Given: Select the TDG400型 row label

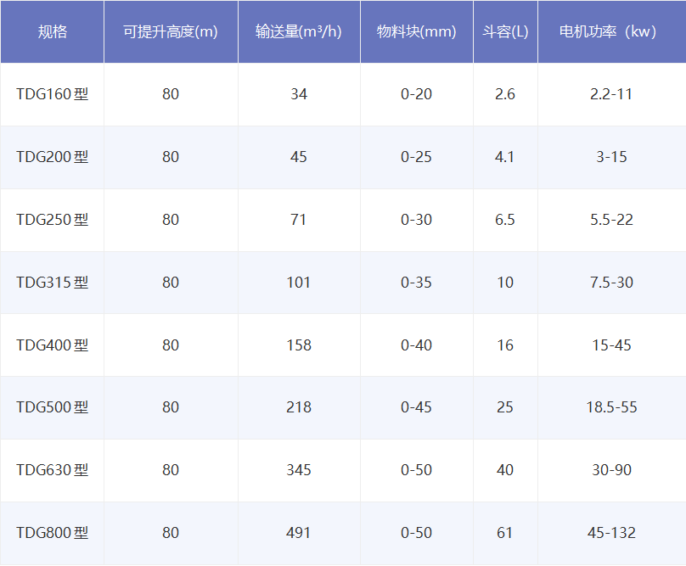Looking at the screenshot, I should tap(52, 345).
